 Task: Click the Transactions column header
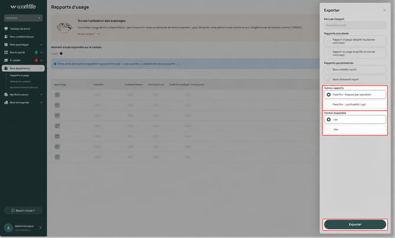pyautogui.click(x=156, y=84)
